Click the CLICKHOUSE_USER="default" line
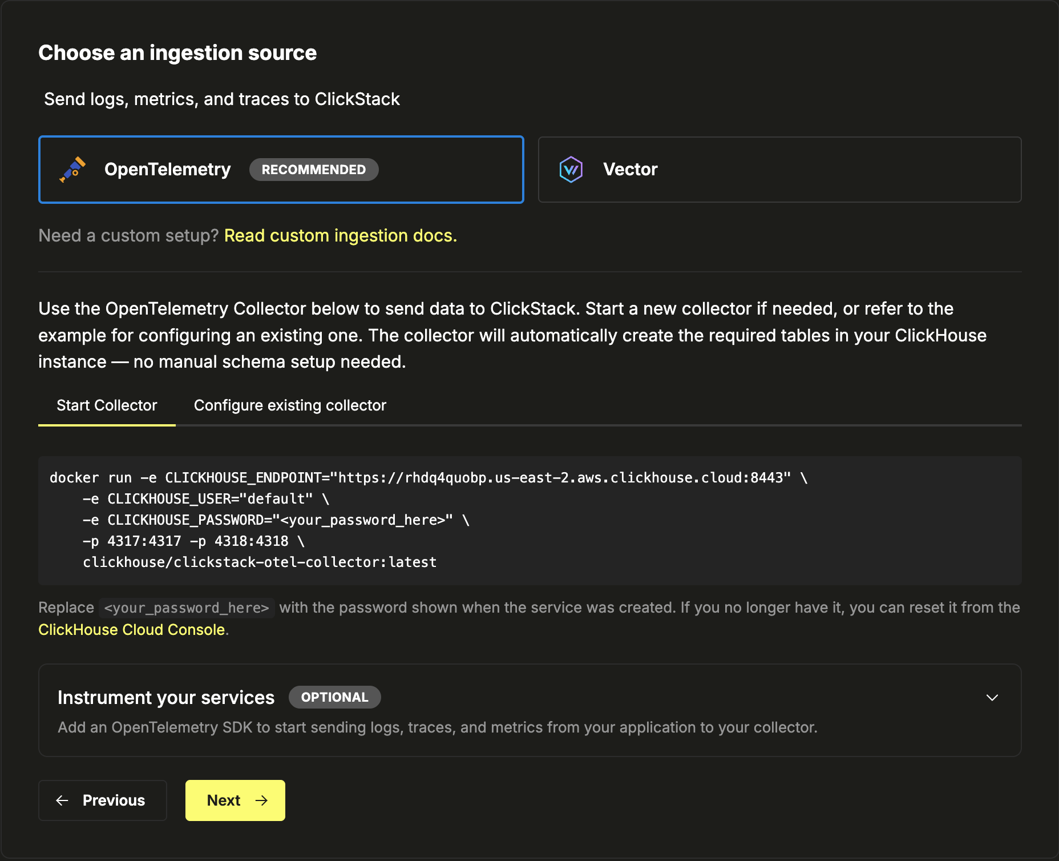Image resolution: width=1059 pixels, height=861 pixels. pos(206,499)
